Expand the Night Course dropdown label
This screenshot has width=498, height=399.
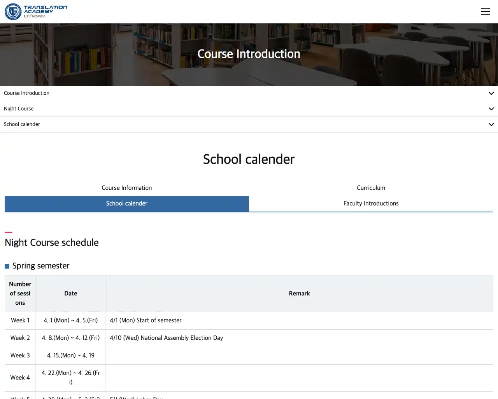point(19,109)
